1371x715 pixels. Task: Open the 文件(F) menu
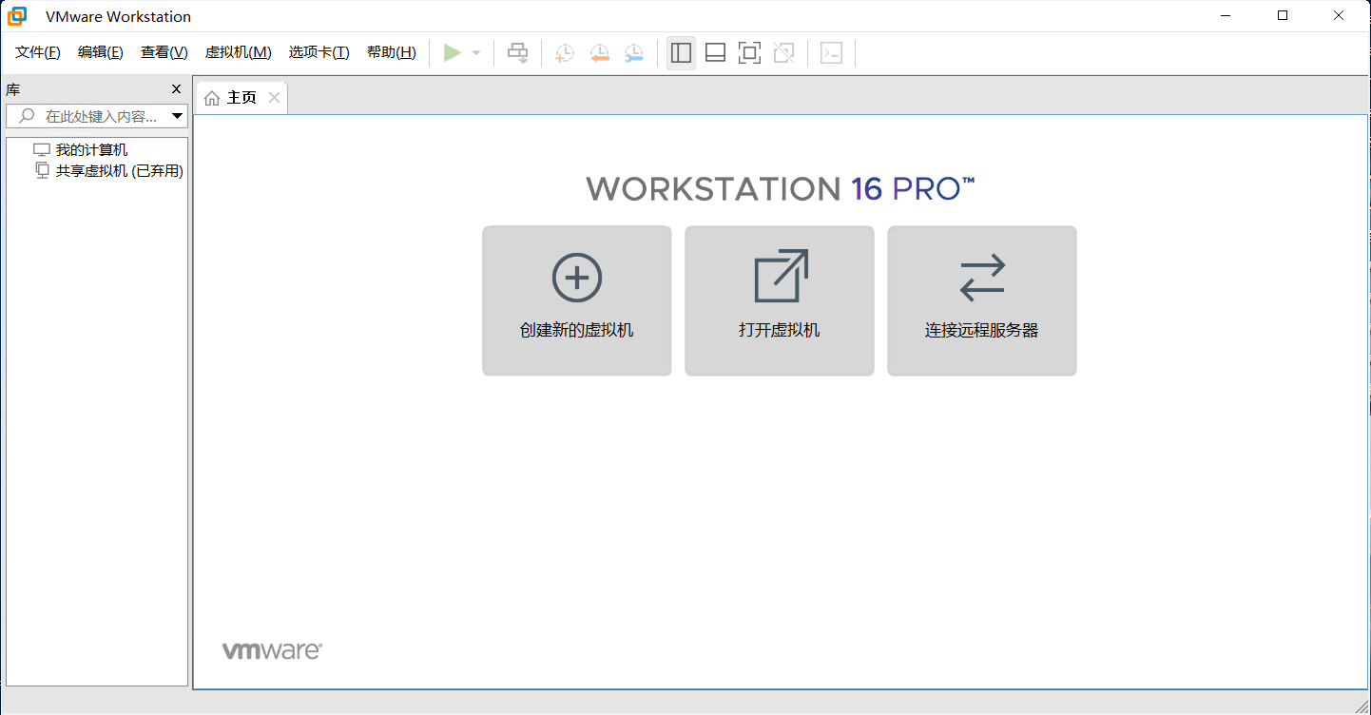38,52
